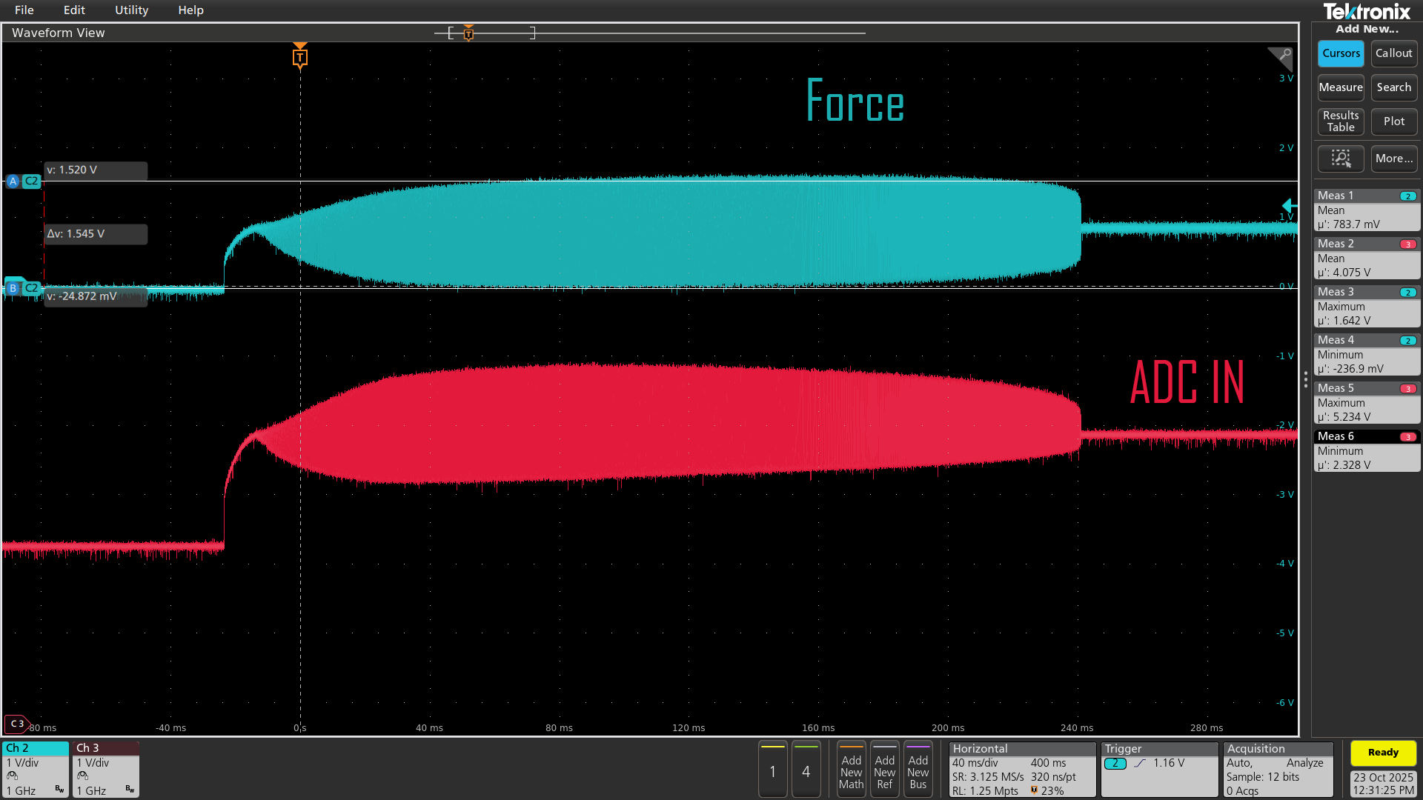Select the Meas 5 Maximum badge

click(1367, 403)
